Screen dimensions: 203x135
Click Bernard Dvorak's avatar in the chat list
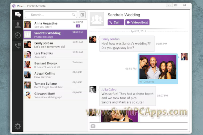pyautogui.click(x=28, y=65)
